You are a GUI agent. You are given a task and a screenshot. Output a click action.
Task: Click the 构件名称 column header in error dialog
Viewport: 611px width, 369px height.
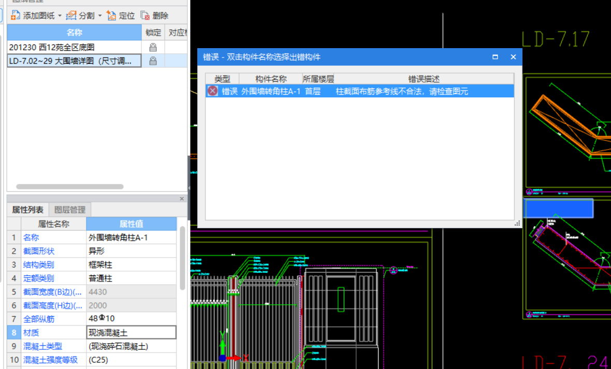(x=271, y=79)
